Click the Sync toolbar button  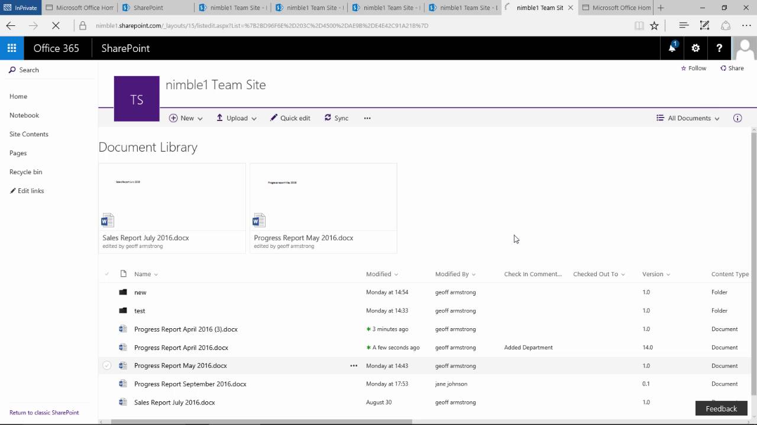[x=337, y=118]
